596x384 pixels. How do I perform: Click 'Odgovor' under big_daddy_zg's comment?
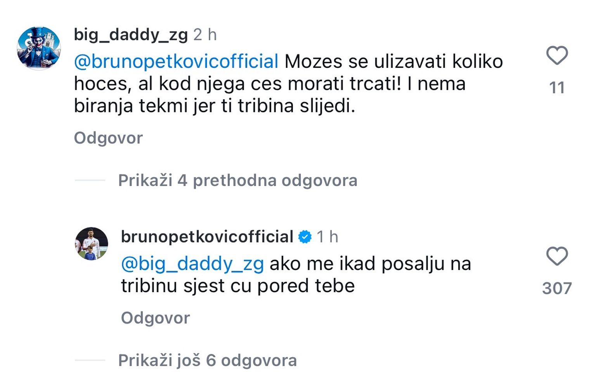[x=108, y=138]
